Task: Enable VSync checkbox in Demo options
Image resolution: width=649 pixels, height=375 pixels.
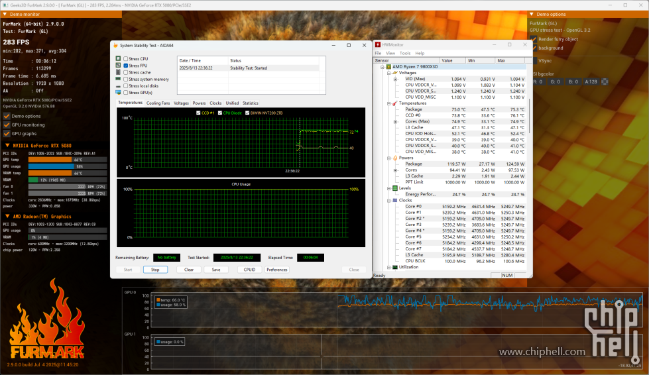Action: (x=534, y=61)
